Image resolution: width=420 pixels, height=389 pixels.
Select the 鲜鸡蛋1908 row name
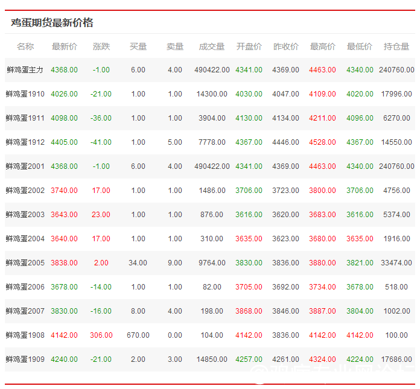tap(25, 335)
